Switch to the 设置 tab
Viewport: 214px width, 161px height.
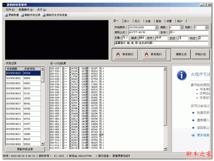(x=170, y=21)
